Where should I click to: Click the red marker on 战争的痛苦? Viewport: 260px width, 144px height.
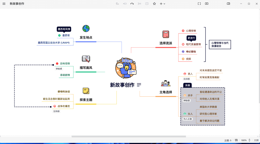click(x=55, y=106)
